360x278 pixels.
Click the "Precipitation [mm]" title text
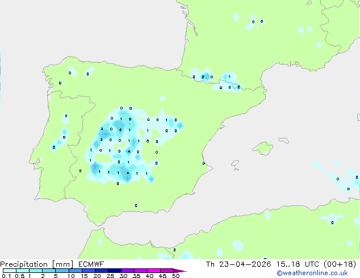click(x=37, y=264)
